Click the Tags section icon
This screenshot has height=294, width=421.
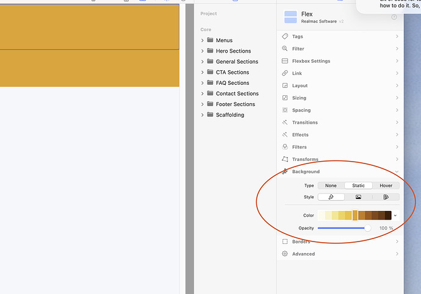click(x=285, y=36)
